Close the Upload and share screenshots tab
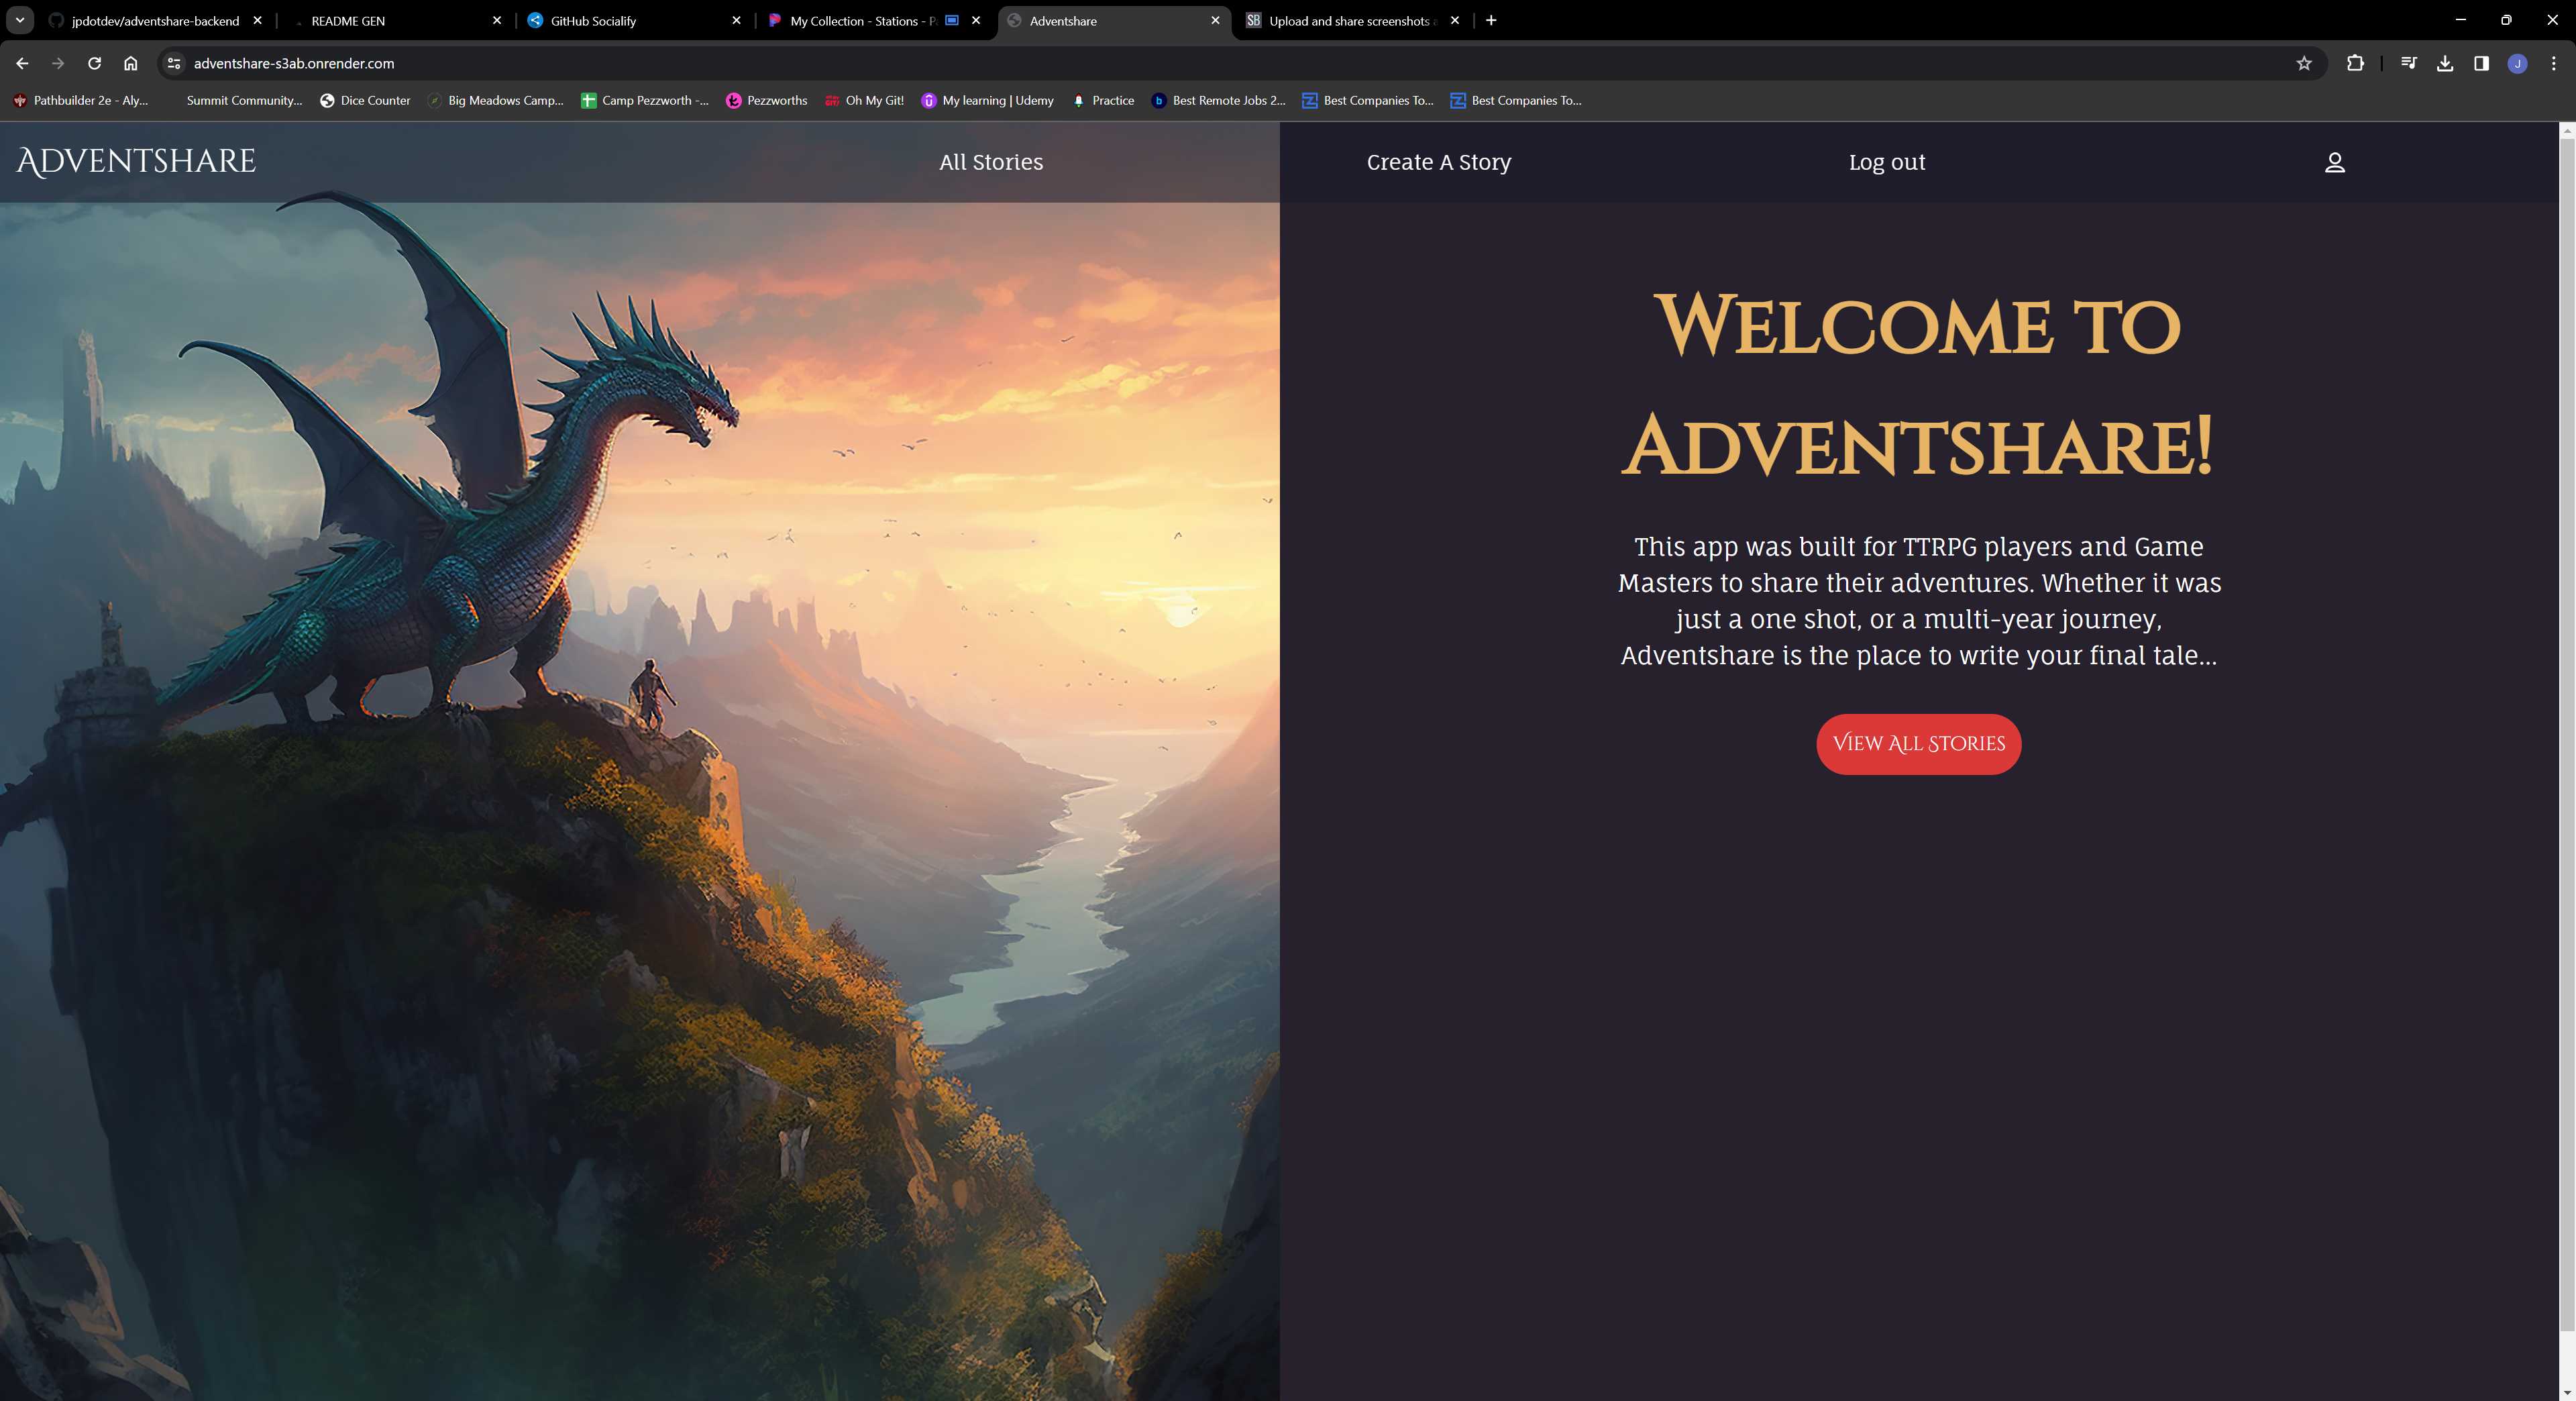Screen dimensions: 2576x1401 coord(1455,20)
